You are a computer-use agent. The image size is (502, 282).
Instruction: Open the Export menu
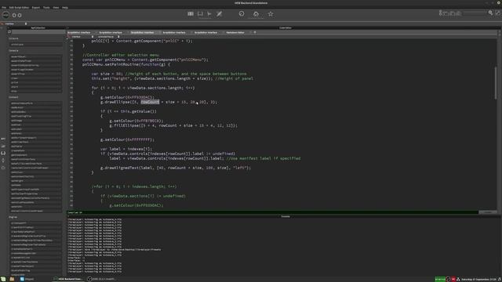point(36,7)
